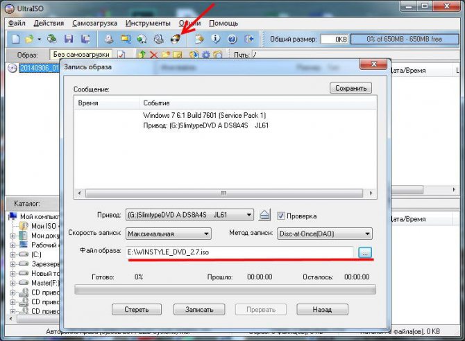Screen dimensions: 465x341
Task: Click the browse button for Файл образа
Action: (x=365, y=253)
